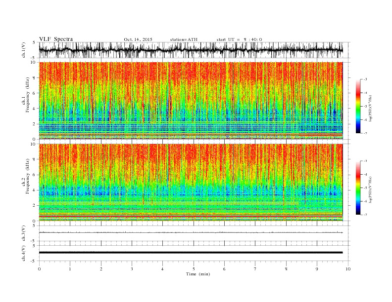Screen dimensions: 392x302
Task: Click the "-3" tick on ch.1 colorbar
Action: click(x=365, y=79)
